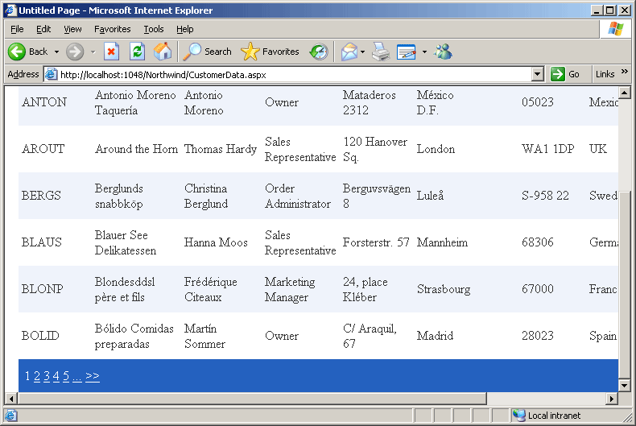Viewport: 636px width, 426px height.
Task: Click the Print printer icon
Action: (381, 52)
